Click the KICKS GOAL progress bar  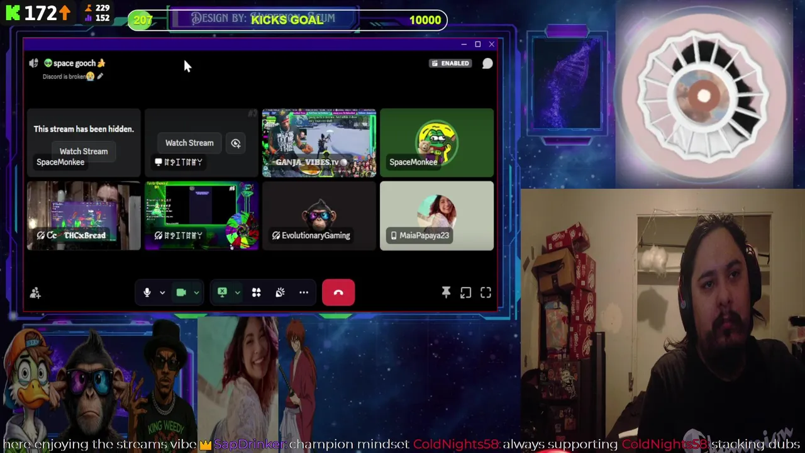(287, 20)
